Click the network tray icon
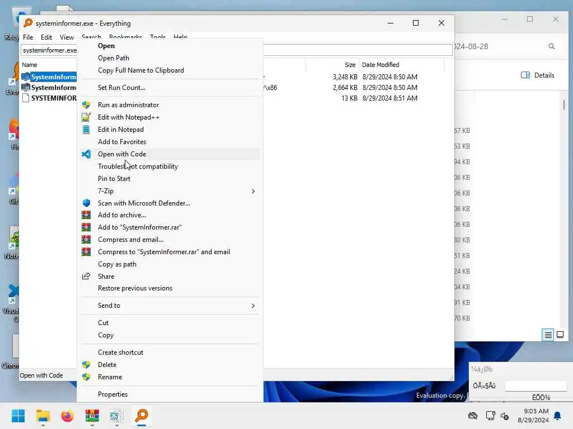573x429 pixels. (x=490, y=416)
